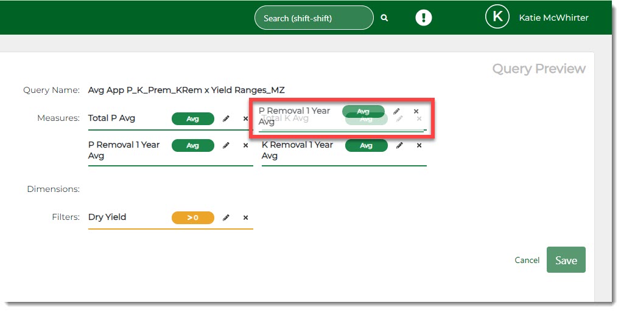The image size is (621, 311).
Task: Click Avg badge next to Total P Avg
Action: [x=192, y=119]
